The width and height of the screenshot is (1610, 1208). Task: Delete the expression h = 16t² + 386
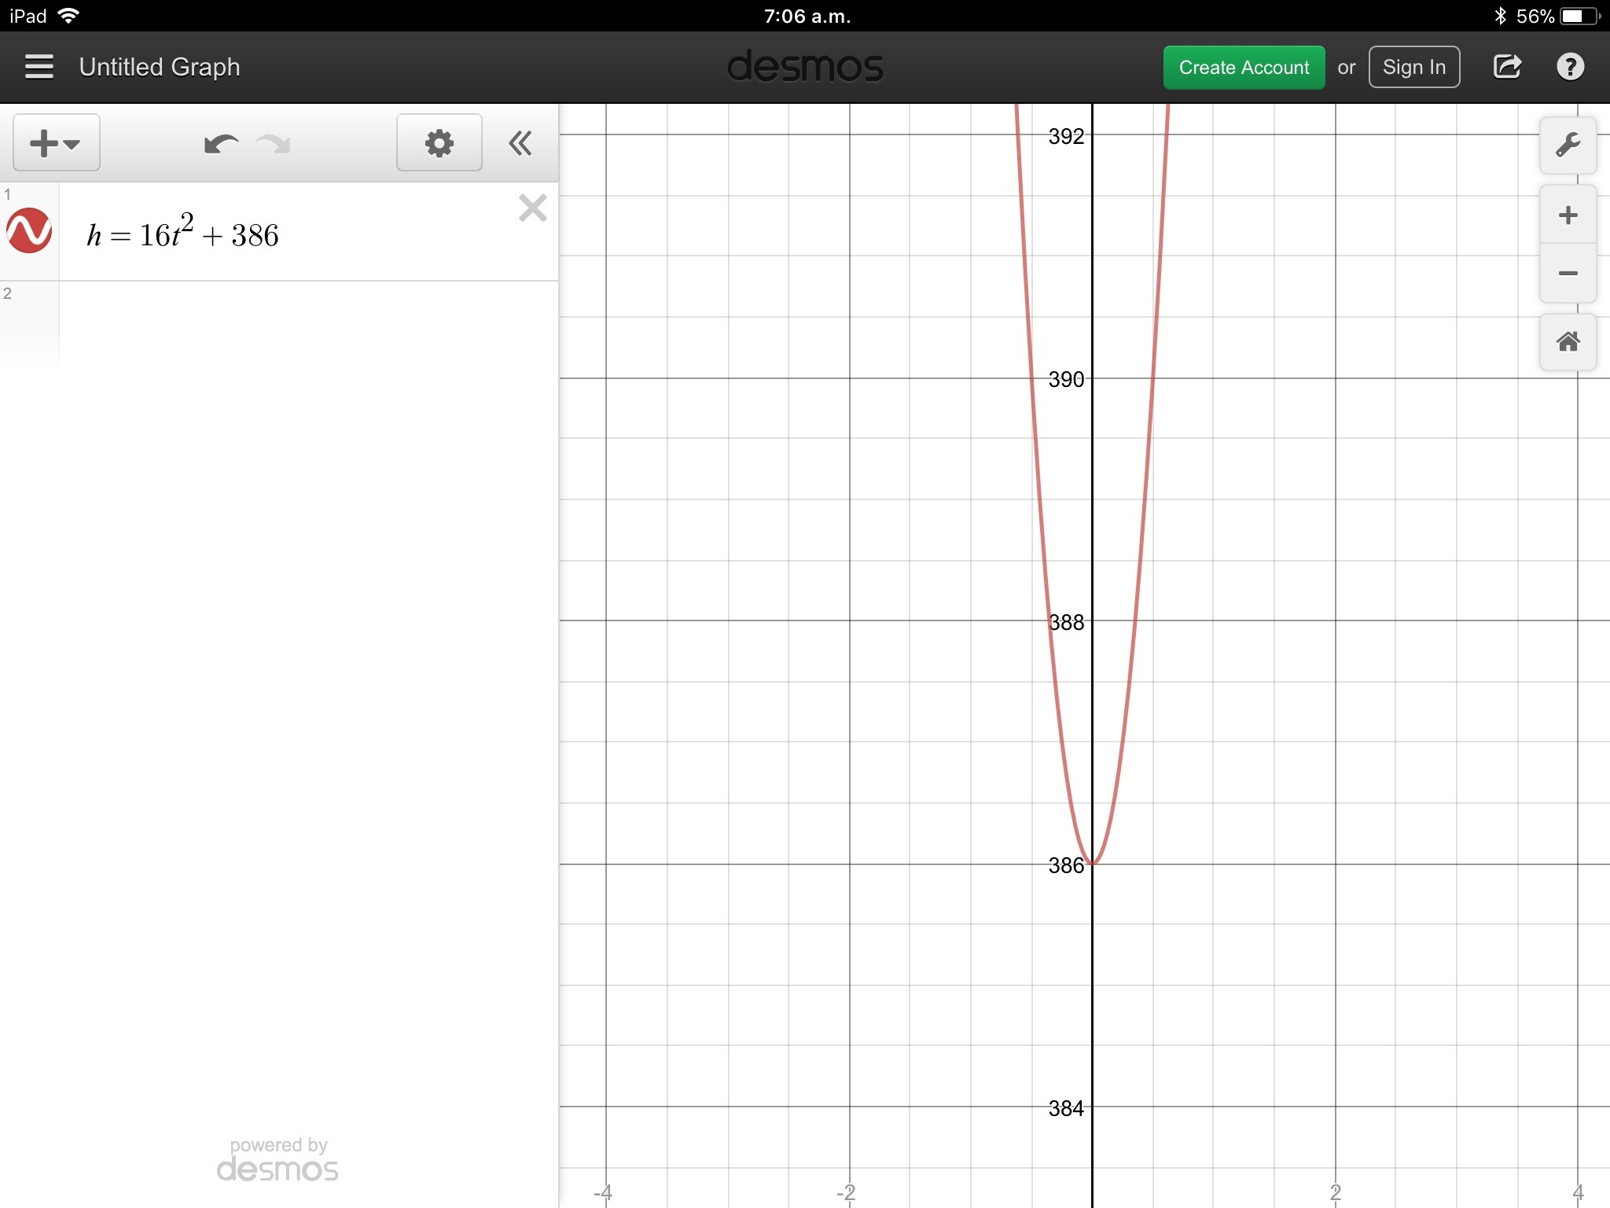(532, 208)
